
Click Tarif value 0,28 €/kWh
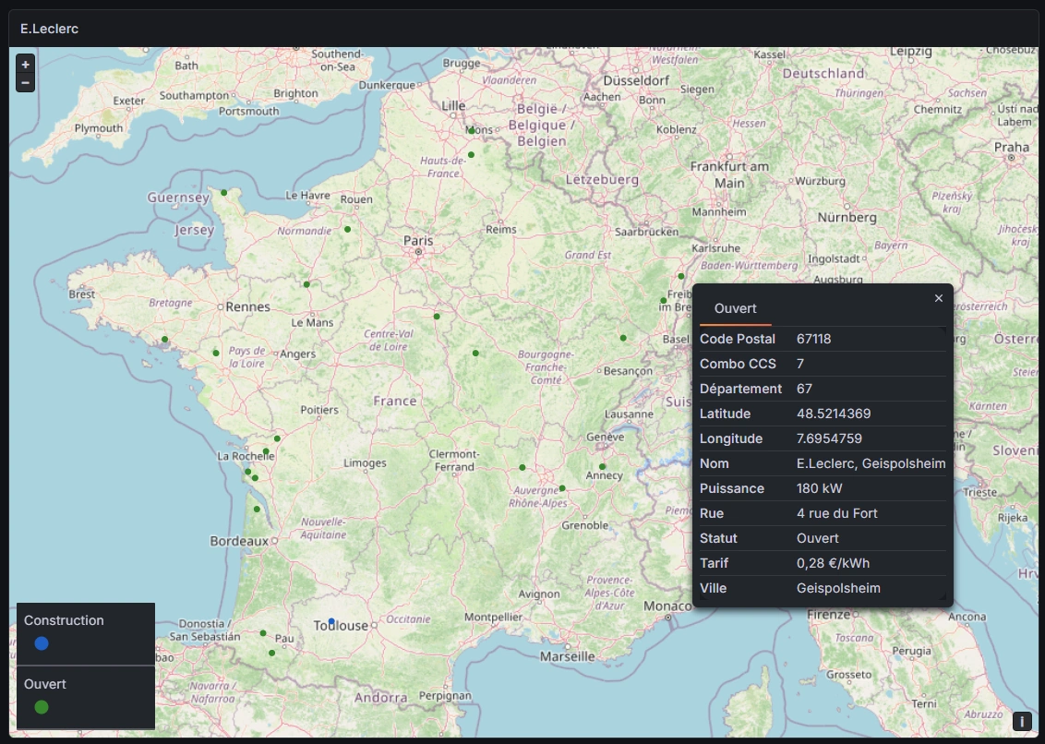(833, 563)
